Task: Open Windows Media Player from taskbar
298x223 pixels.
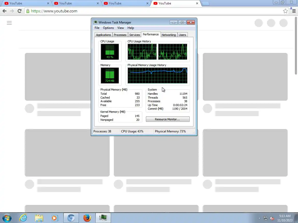Action: [55, 218]
